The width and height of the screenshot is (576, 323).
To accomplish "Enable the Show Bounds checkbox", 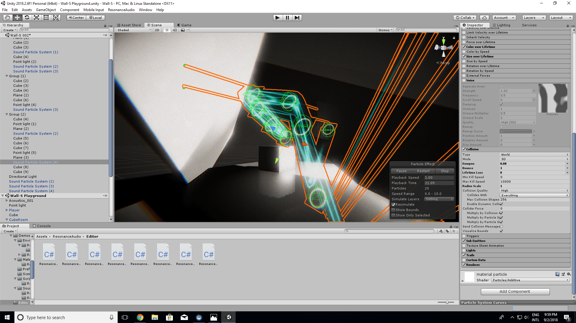I will [x=393, y=210].
